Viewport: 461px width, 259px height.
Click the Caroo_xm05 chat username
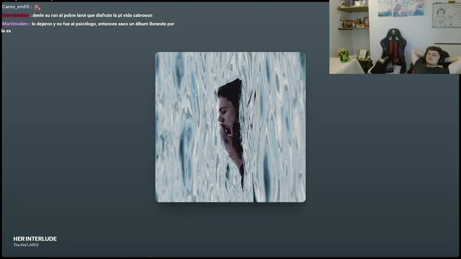tap(15, 7)
